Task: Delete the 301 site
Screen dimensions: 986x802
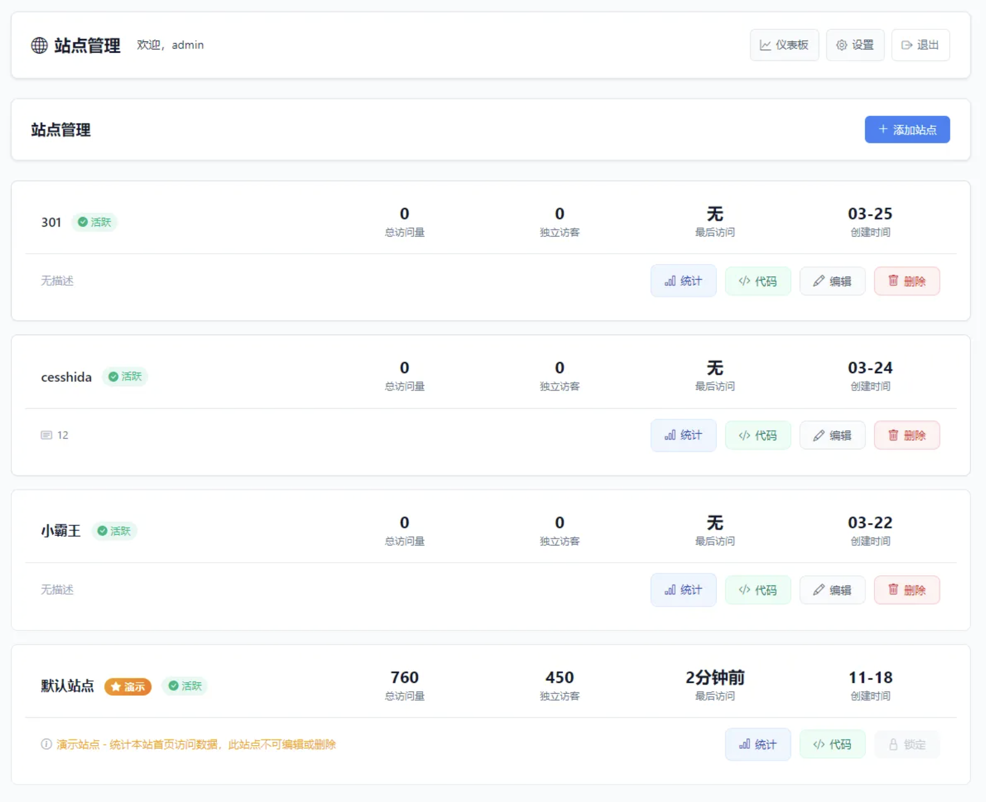Action: [906, 281]
